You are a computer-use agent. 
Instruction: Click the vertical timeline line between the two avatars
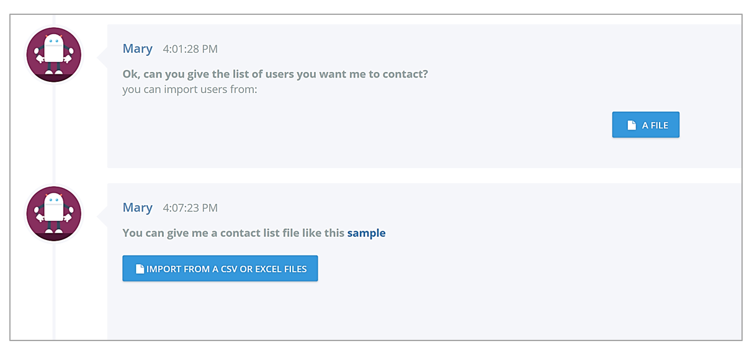tap(54, 134)
